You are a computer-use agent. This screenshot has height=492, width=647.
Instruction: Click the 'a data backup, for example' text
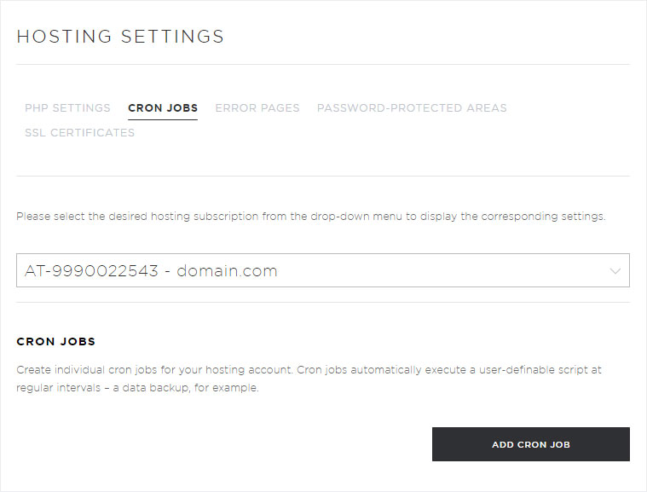tap(186, 388)
